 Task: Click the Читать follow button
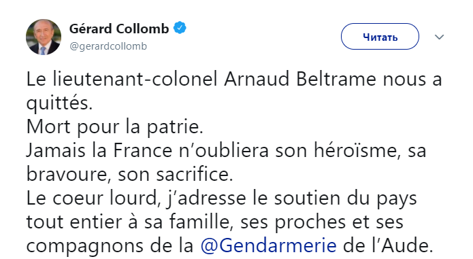pyautogui.click(x=380, y=37)
